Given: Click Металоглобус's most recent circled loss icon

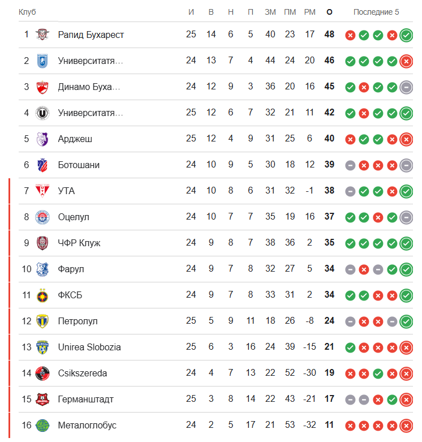Looking at the screenshot, I should tap(406, 426).
